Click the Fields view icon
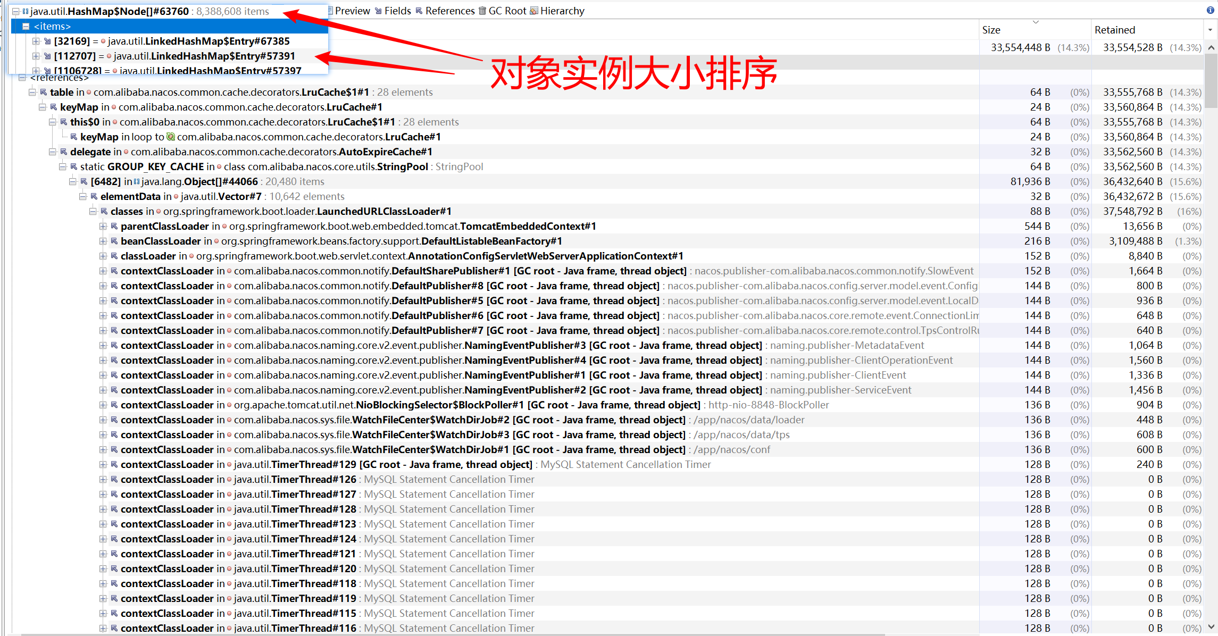 [378, 11]
